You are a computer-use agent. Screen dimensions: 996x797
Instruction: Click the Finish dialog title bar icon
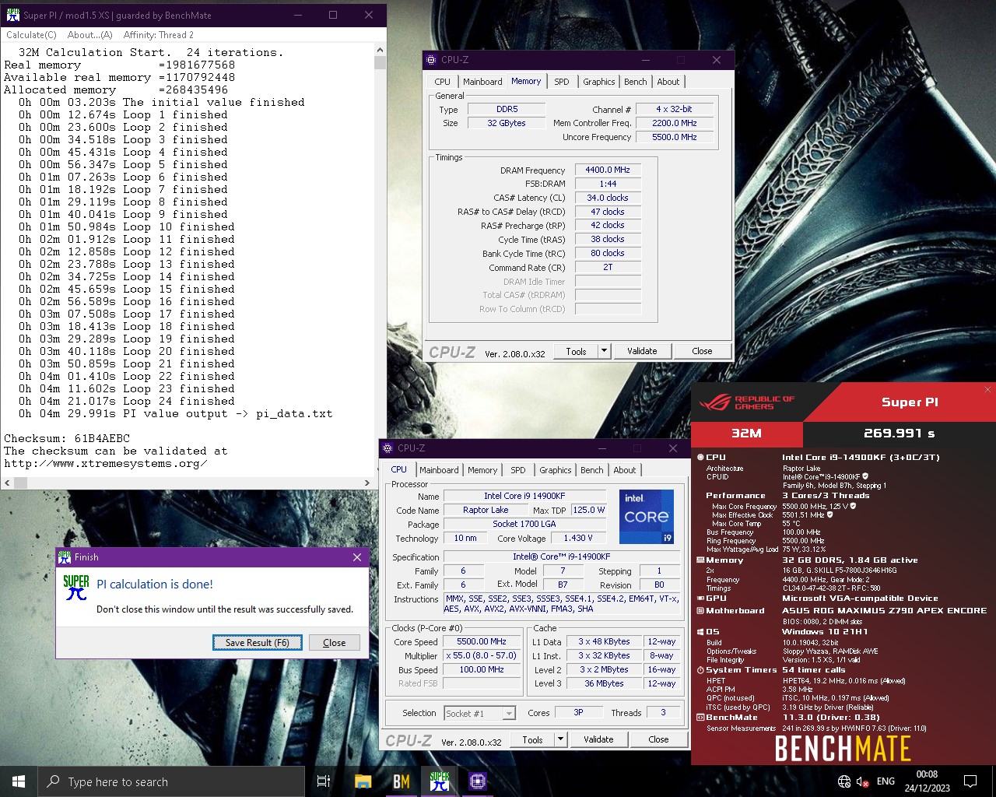tap(65, 557)
